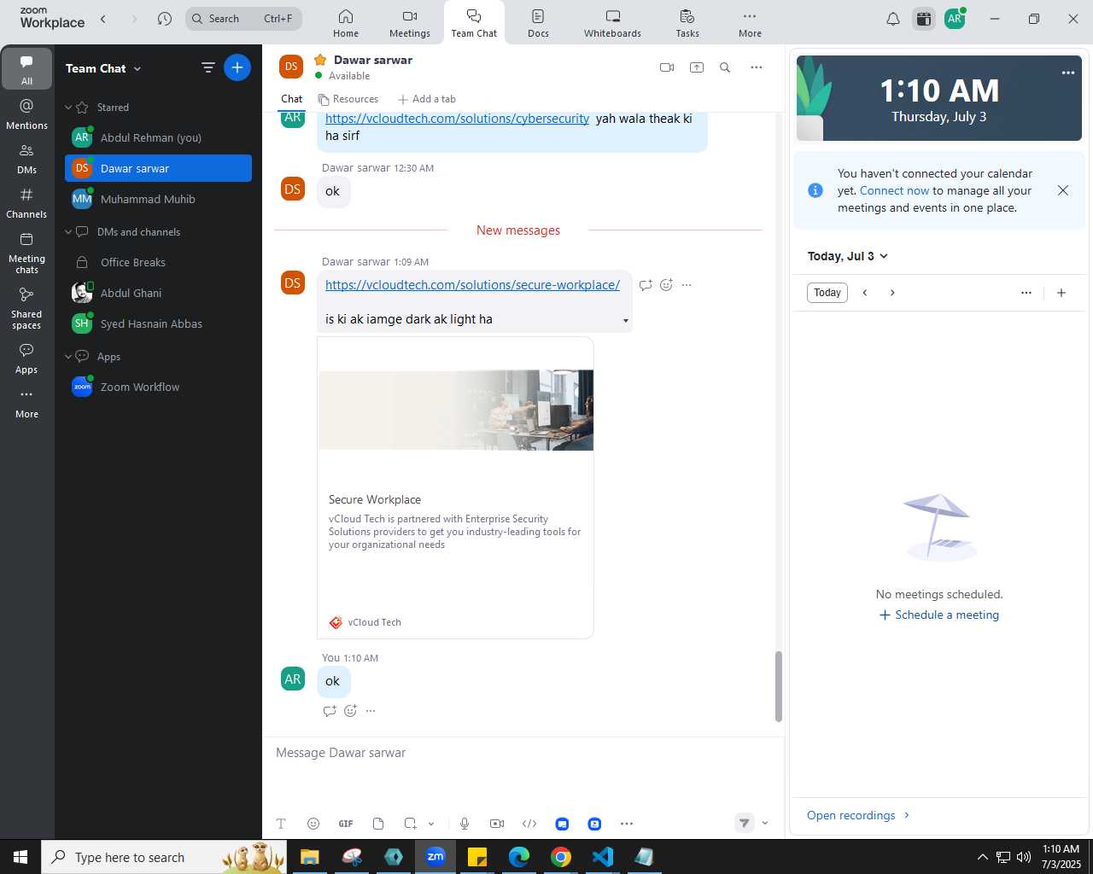Click Add a tab

tap(427, 99)
